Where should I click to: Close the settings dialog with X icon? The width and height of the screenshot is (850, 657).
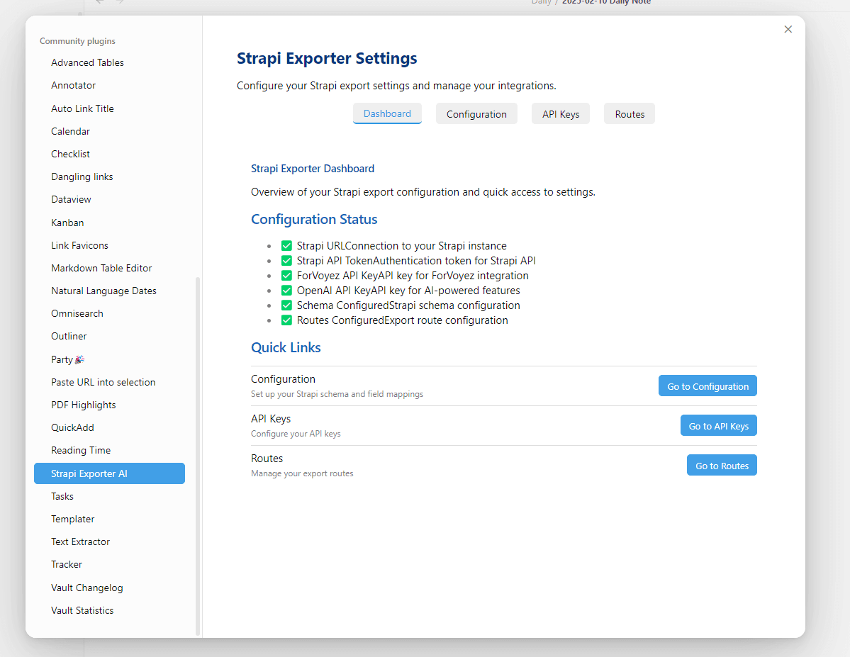click(788, 29)
